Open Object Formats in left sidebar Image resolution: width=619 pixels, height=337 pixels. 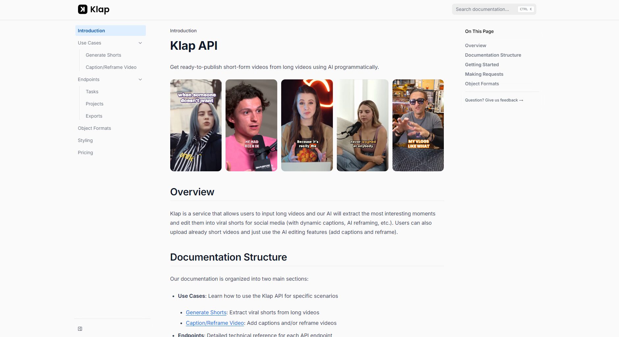point(94,128)
